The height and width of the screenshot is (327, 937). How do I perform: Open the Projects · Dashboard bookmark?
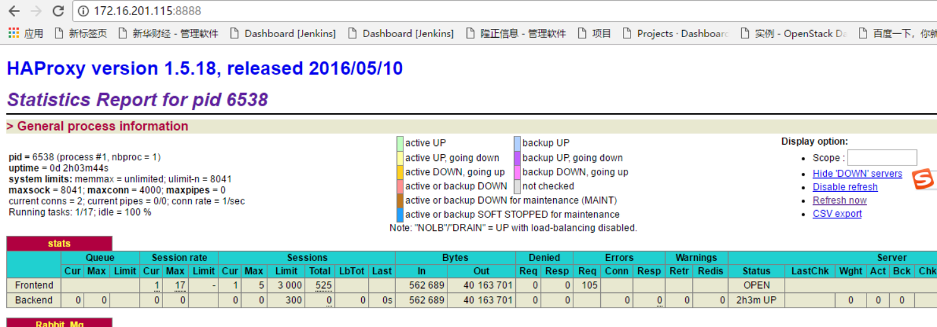coord(676,33)
